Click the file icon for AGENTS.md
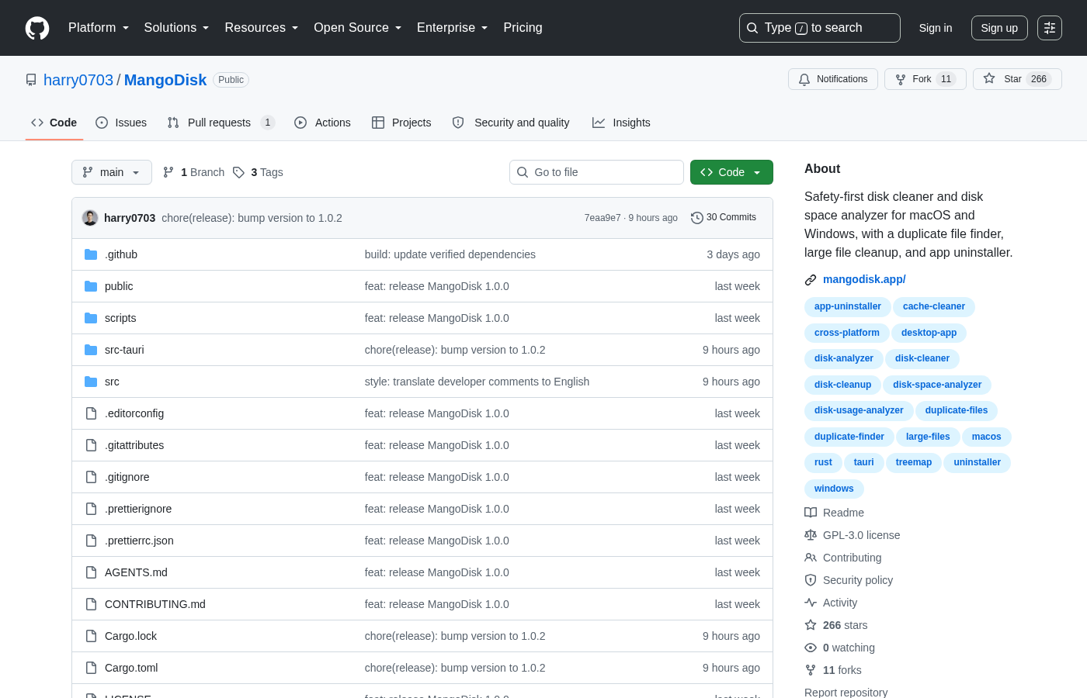The width and height of the screenshot is (1087, 698). pos(91,572)
